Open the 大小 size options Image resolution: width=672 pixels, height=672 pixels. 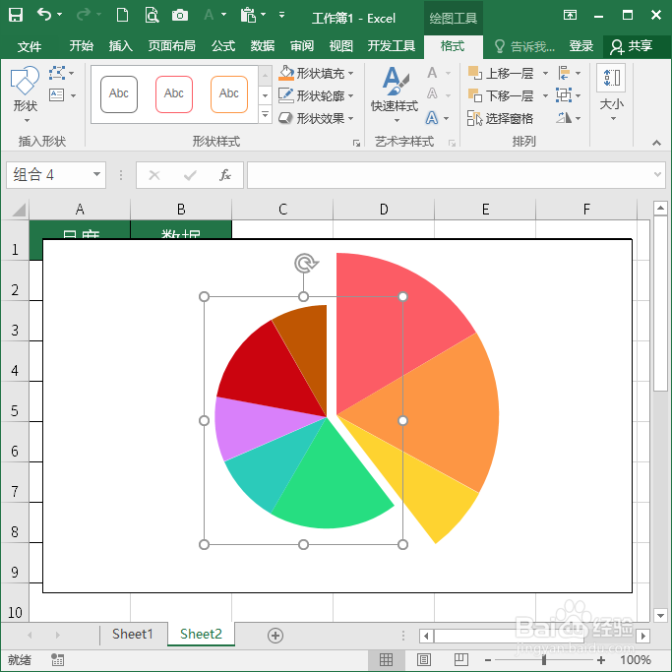(x=612, y=93)
